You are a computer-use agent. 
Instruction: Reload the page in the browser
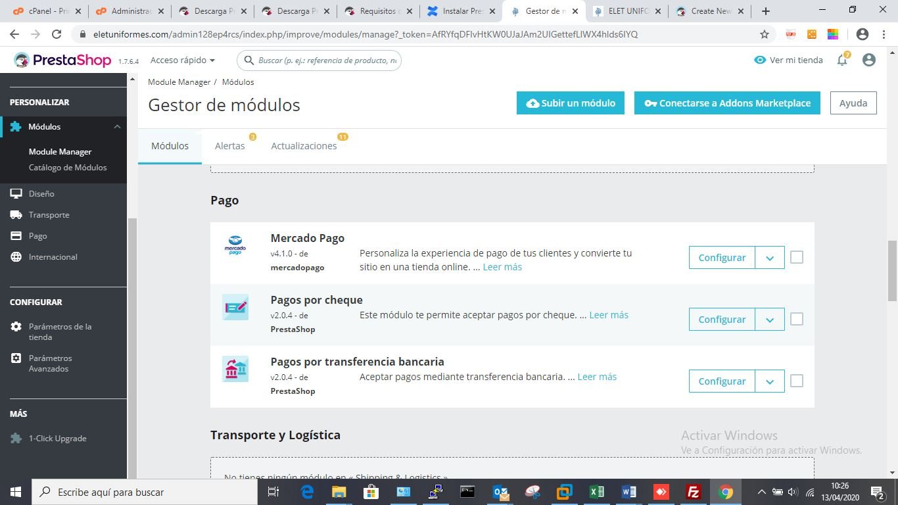pyautogui.click(x=57, y=34)
